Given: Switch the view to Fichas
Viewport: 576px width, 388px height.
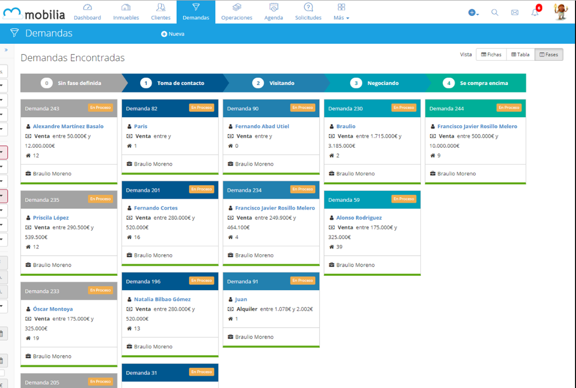Looking at the screenshot, I should coord(491,55).
